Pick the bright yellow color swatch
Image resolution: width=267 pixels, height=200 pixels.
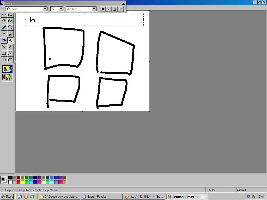(22, 182)
